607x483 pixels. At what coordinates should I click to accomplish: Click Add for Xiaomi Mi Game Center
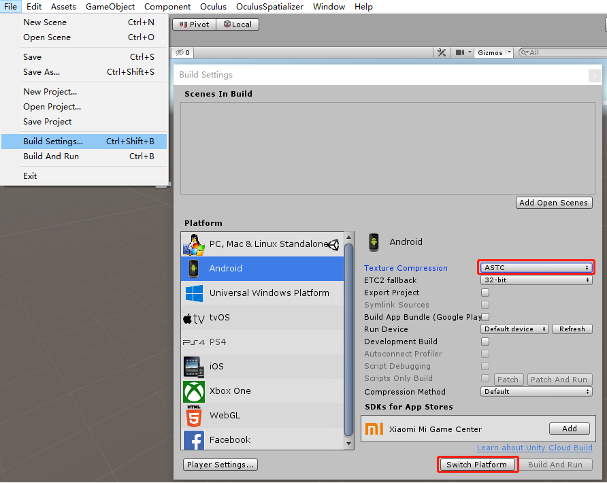coord(569,429)
